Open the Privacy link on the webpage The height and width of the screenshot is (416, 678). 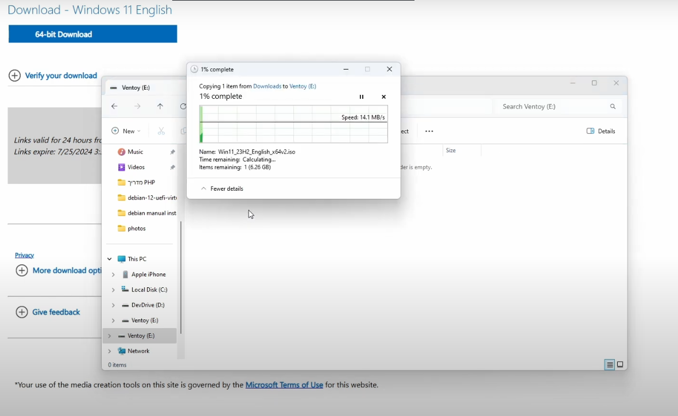pos(24,255)
